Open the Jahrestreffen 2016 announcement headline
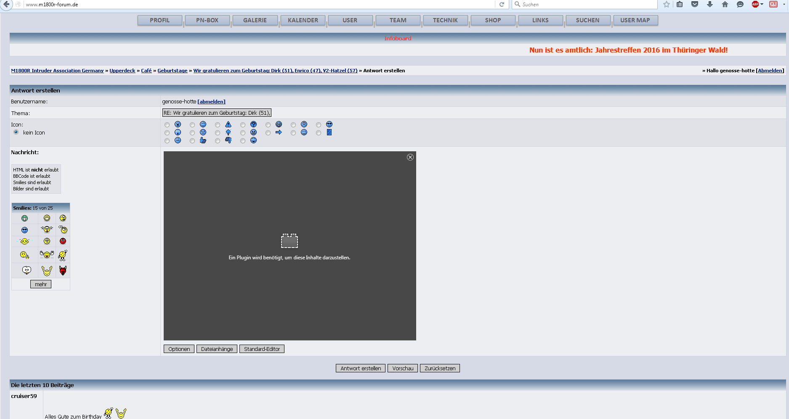 coord(628,50)
